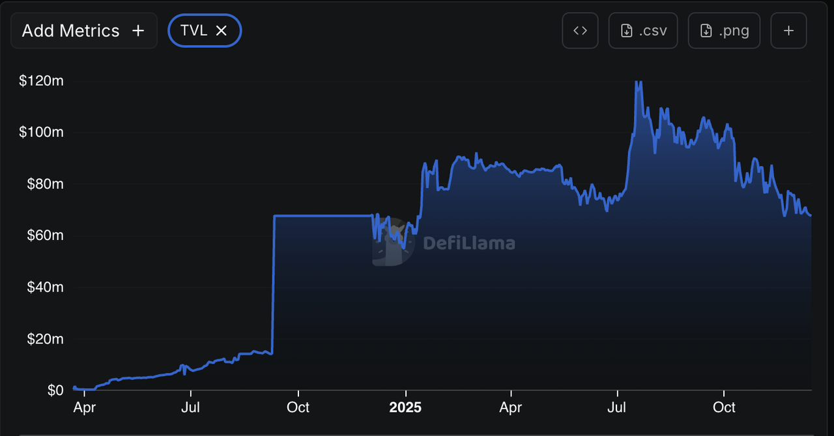
Task: Click the flat $67m plateau of the line
Action: pos(323,215)
